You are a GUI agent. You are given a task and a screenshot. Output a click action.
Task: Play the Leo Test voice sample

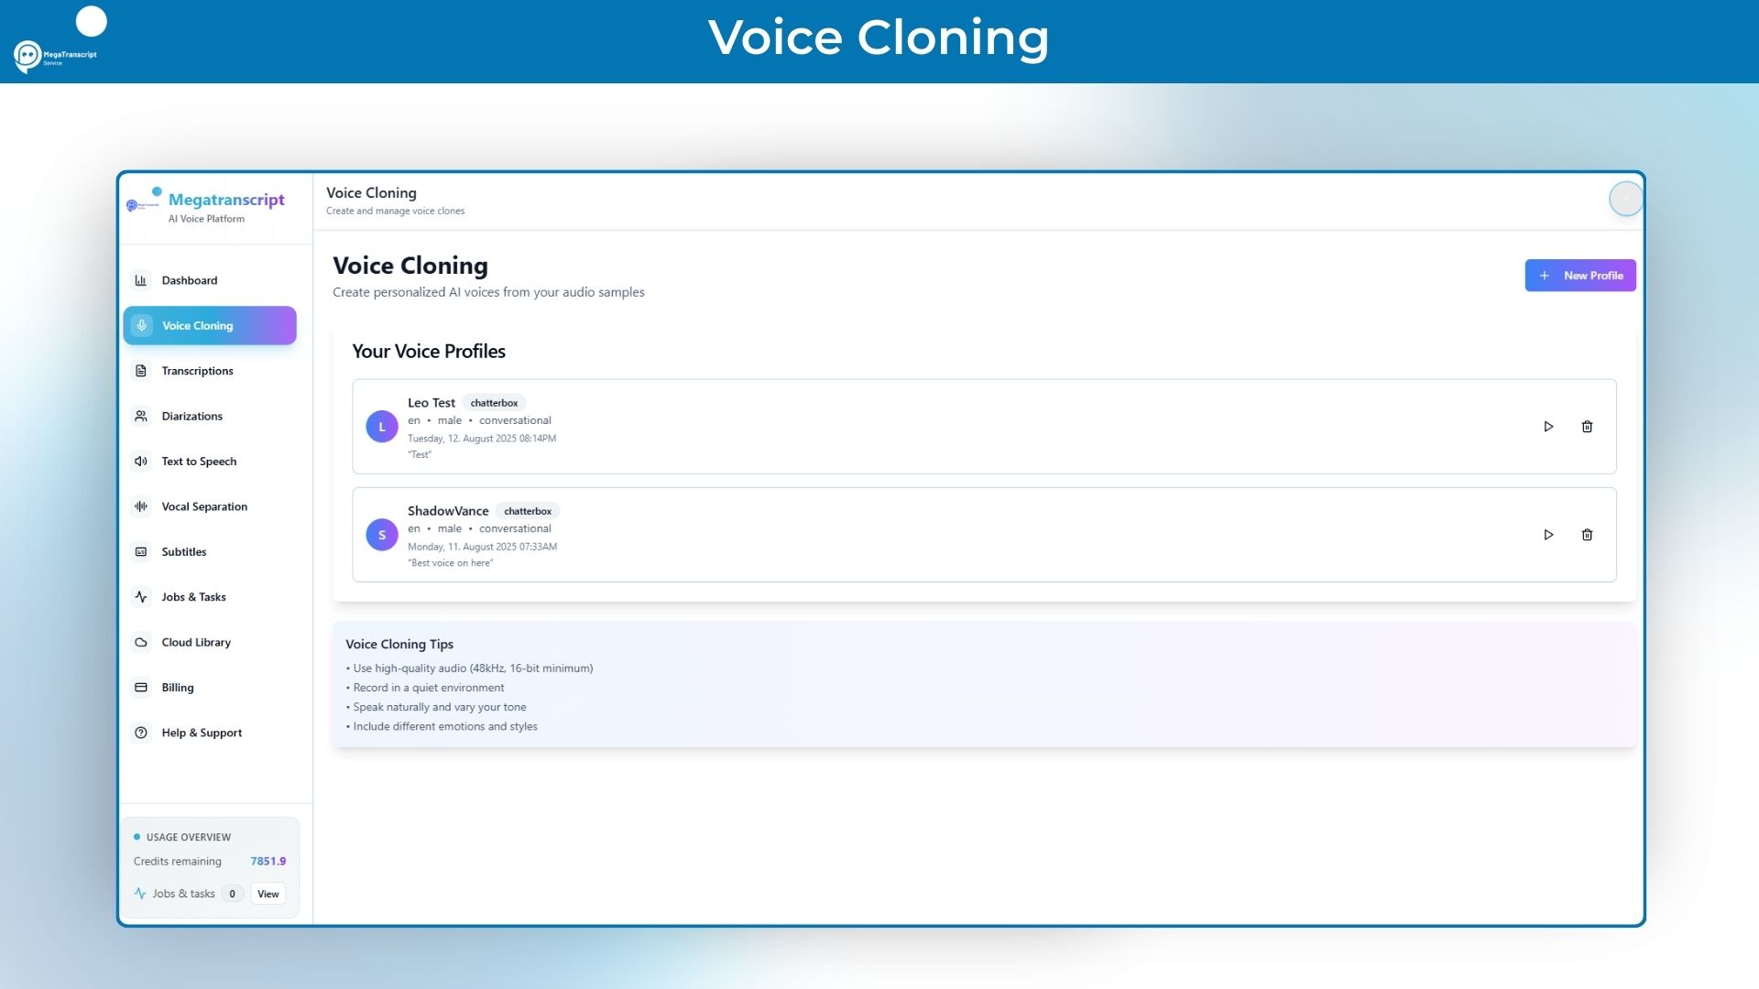click(x=1548, y=426)
